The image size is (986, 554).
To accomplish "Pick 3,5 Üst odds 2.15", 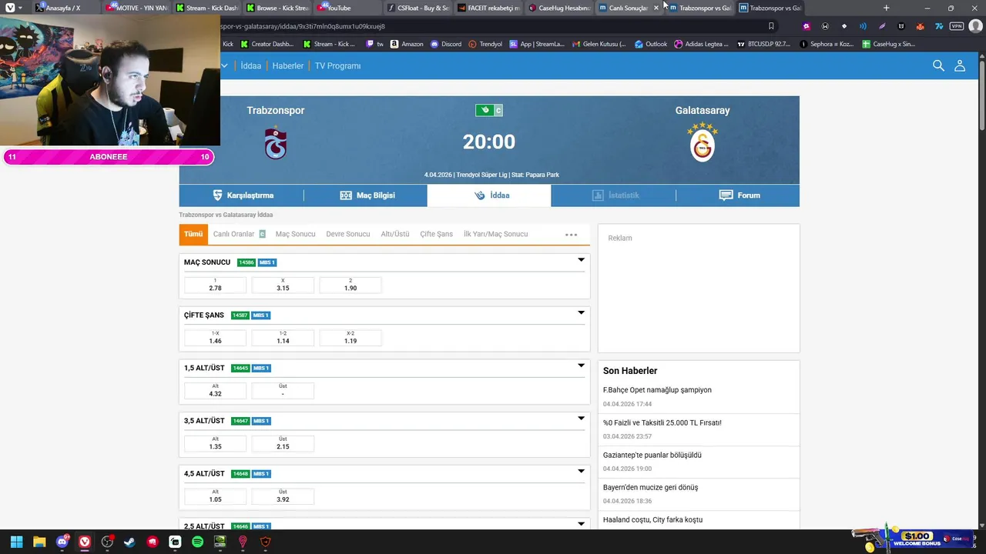I will [x=283, y=443].
